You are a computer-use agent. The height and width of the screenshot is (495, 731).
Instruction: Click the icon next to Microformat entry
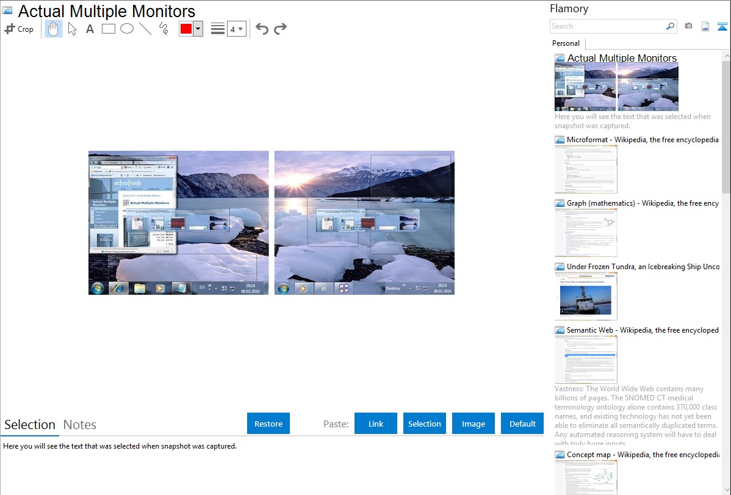click(560, 140)
